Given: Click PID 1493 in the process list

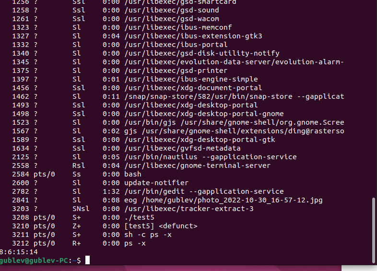Looking at the screenshot, I should pos(21,106).
